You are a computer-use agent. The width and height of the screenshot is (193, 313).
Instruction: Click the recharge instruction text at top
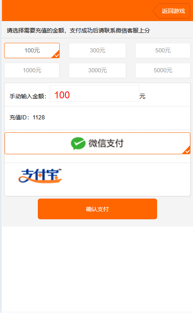coord(78,31)
